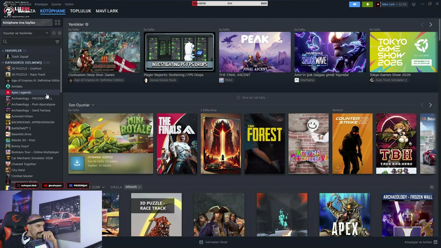
Task: Select Age of Empires III: Definitive Edition entry
Action: [x=35, y=80]
